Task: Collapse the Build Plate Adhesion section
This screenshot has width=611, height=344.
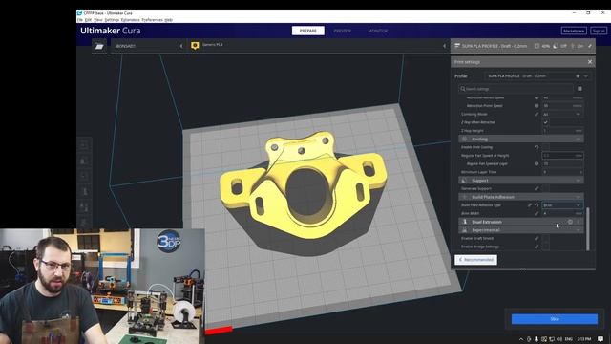Action: (x=521, y=197)
